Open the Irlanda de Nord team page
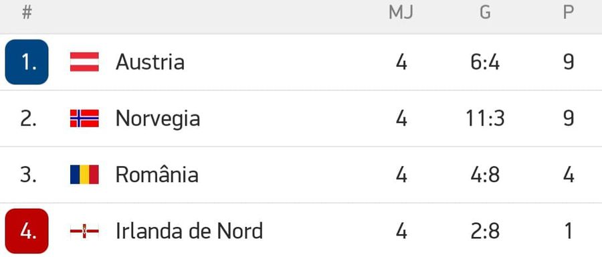Screen dimensions: 602x257 (x=189, y=232)
